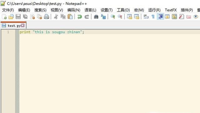Open the 文件(F) menu
This screenshot has height=113, width=200.
tap(8, 10)
